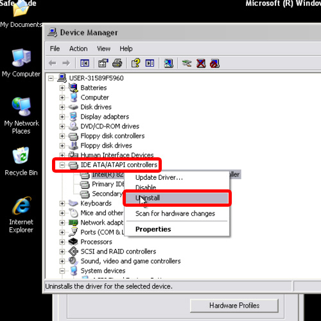Image resolution: width=321 pixels, height=321 pixels.
Task: Click the Sound, video and game controllers icon
Action: pos(73,261)
